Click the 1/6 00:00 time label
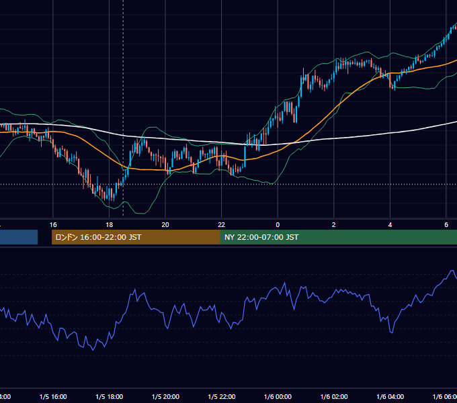The height and width of the screenshot is (403, 457). tap(278, 396)
